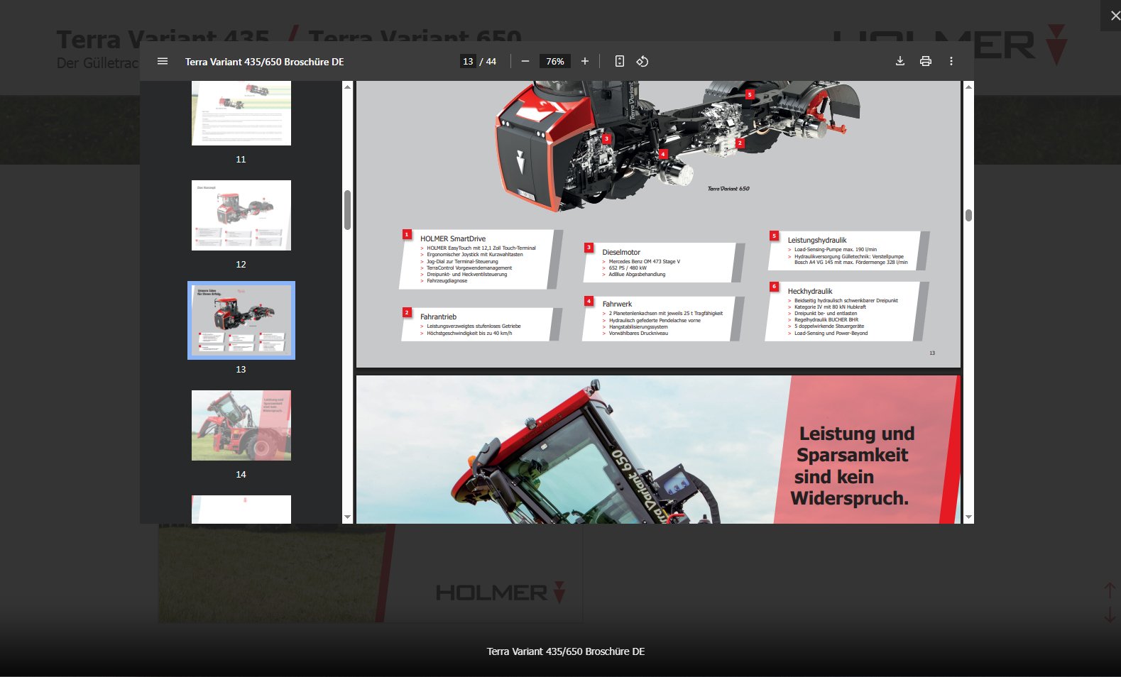
Task: Click the red down arrow on page
Action: (x=1110, y=615)
